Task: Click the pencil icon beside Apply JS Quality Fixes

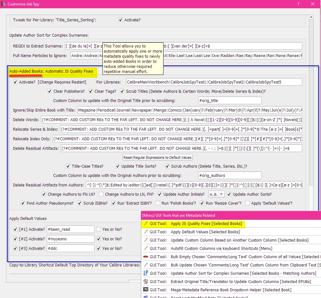Action: (146, 223)
